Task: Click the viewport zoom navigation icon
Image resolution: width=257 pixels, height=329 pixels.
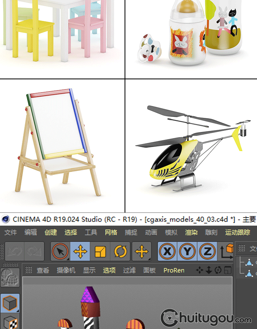Action: [x=209, y=270]
